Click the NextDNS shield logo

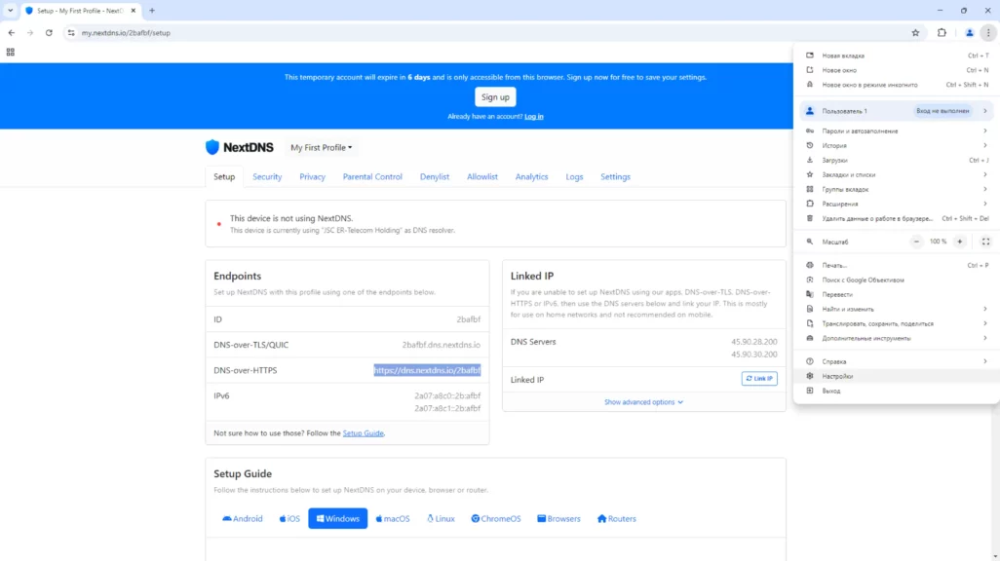point(212,148)
